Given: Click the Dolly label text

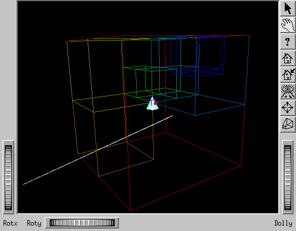Looking at the screenshot, I should pyautogui.click(x=283, y=223).
